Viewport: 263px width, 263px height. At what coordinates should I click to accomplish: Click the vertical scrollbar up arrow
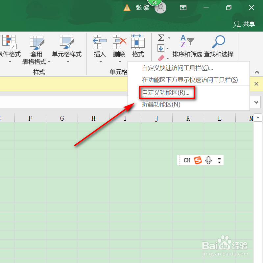tap(258, 118)
